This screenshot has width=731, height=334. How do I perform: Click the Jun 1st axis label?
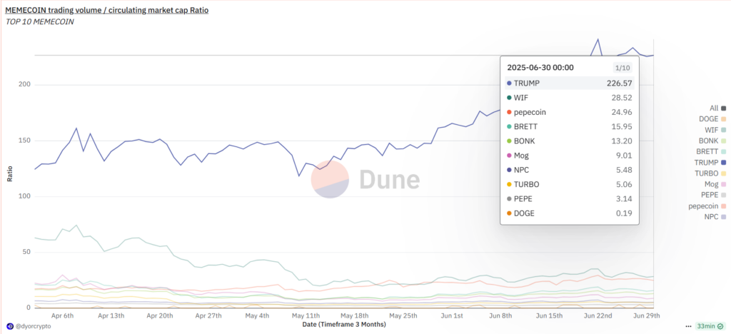[452, 315]
